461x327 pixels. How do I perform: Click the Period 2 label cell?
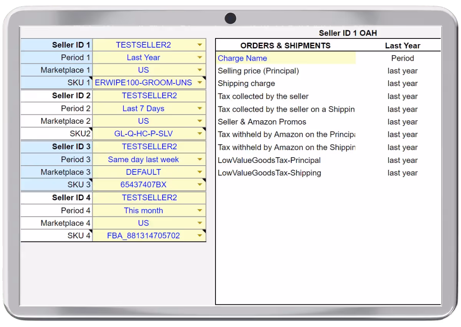(x=56, y=109)
